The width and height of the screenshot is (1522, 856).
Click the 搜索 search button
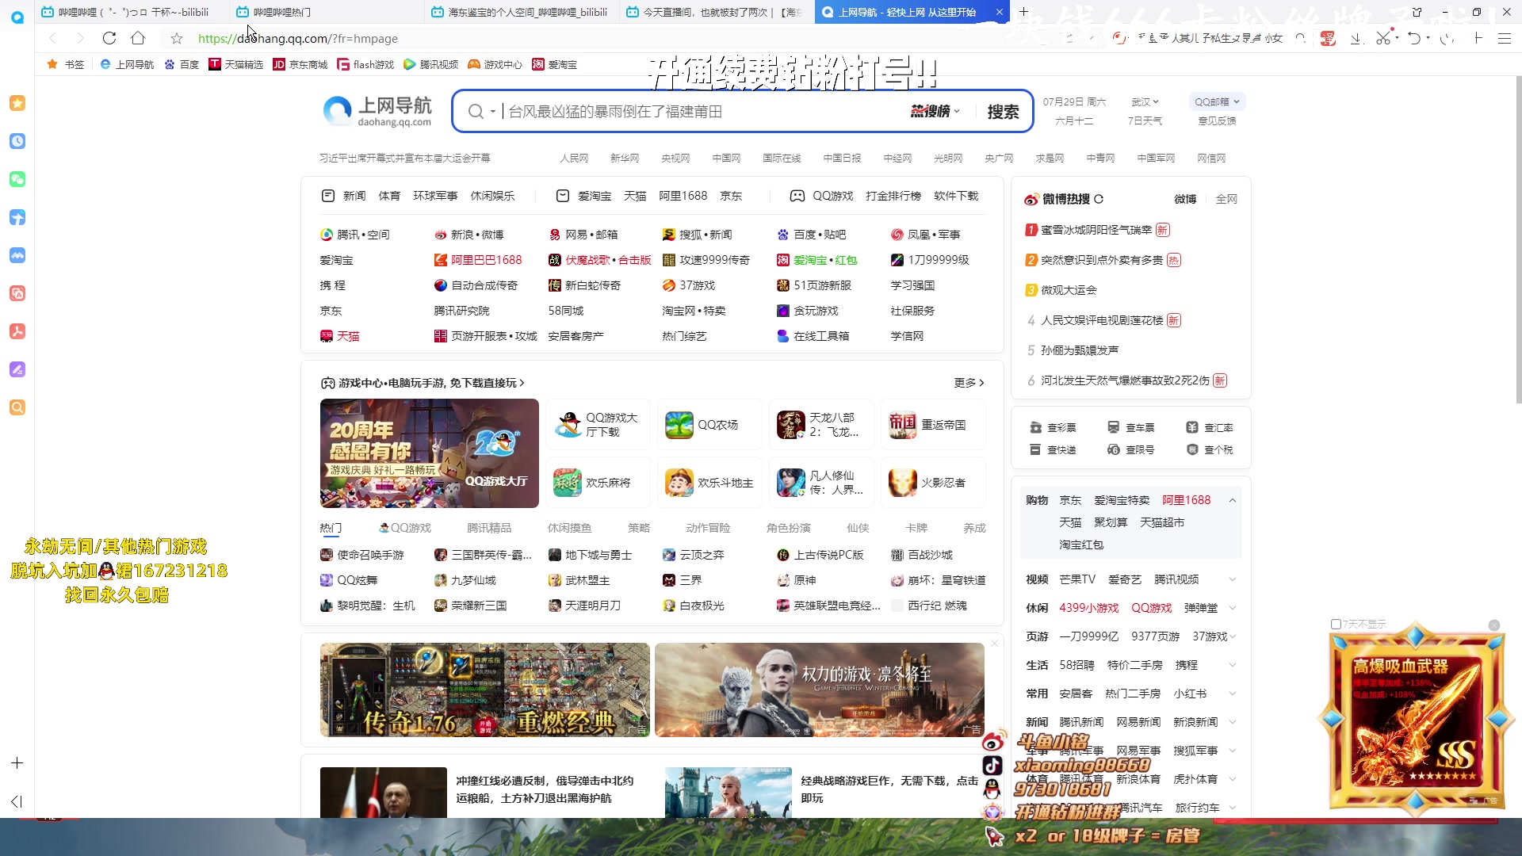click(x=1003, y=112)
